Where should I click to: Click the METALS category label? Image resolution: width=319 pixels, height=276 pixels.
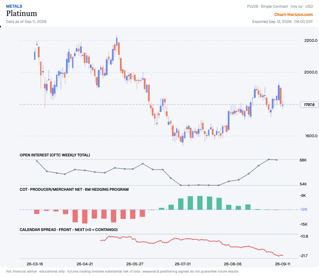[14, 6]
